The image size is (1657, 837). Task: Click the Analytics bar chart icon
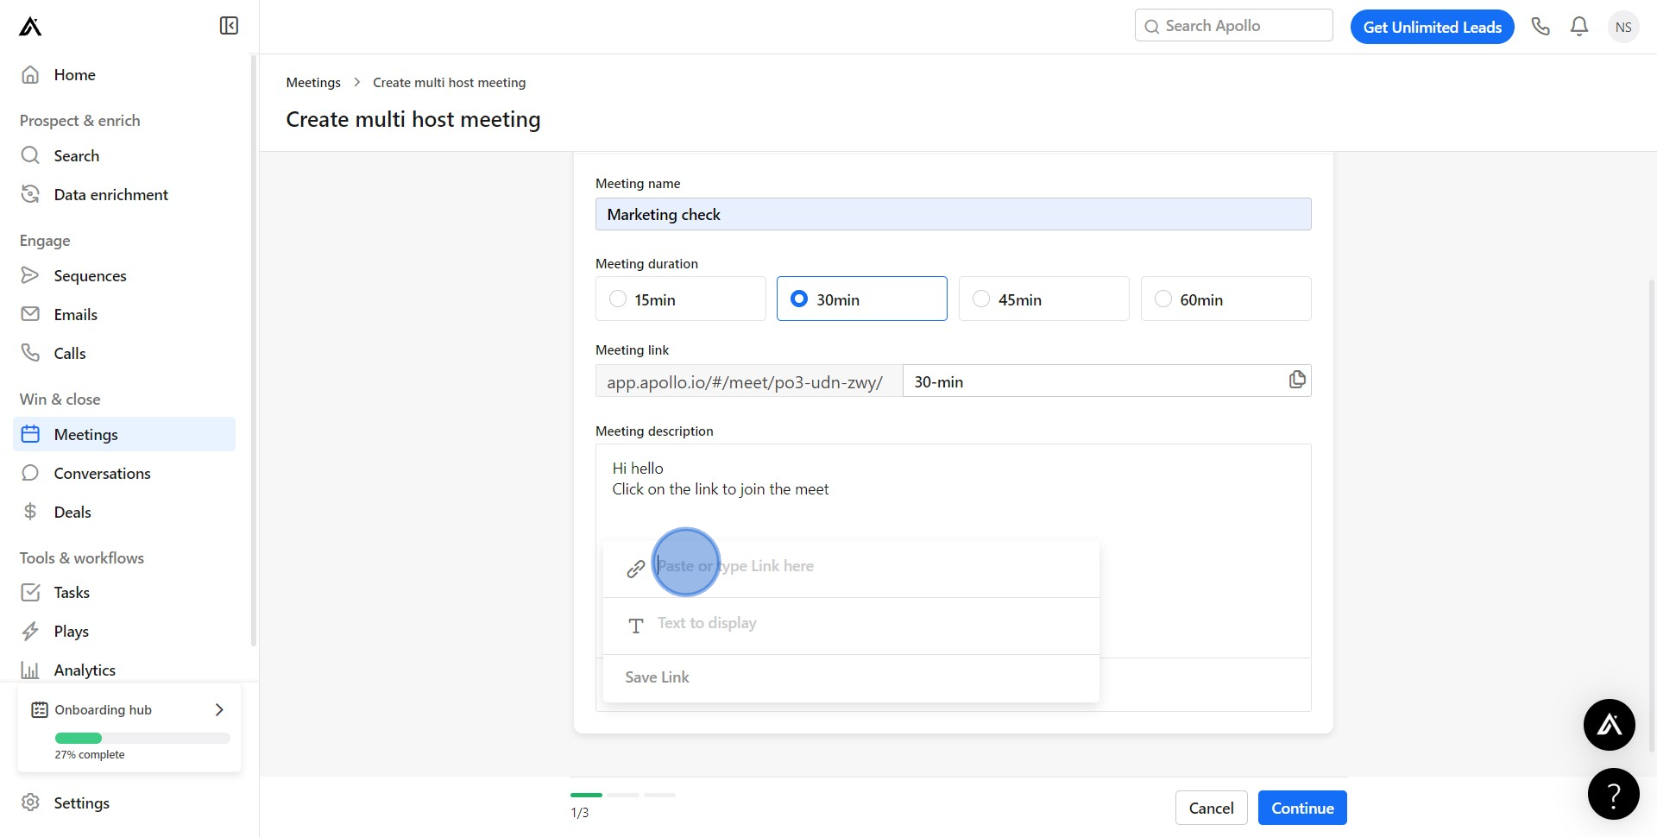(x=30, y=670)
